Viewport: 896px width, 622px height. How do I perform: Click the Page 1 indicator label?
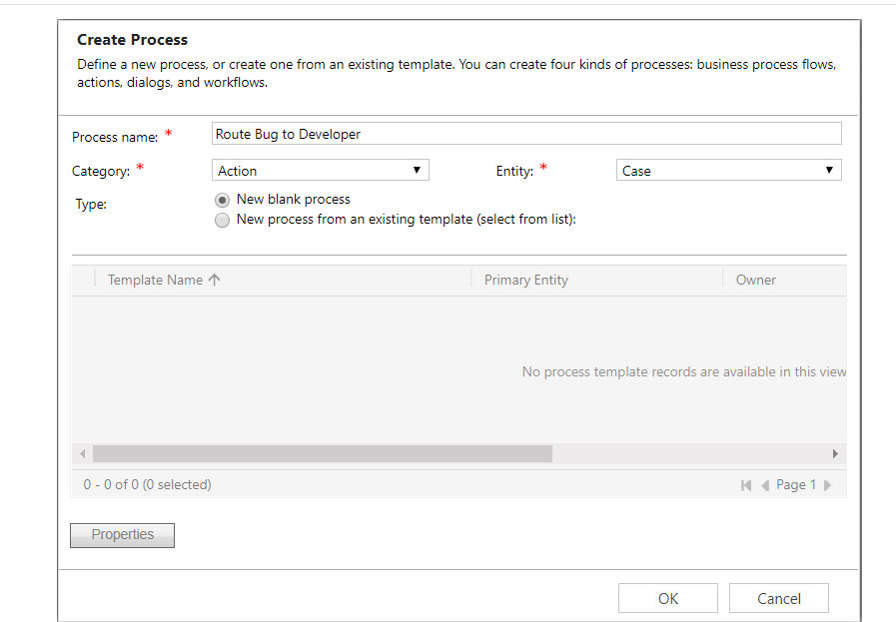(x=796, y=485)
